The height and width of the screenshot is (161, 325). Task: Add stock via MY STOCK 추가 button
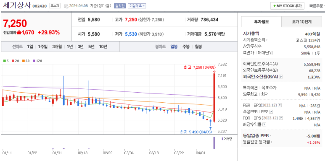click(287, 6)
